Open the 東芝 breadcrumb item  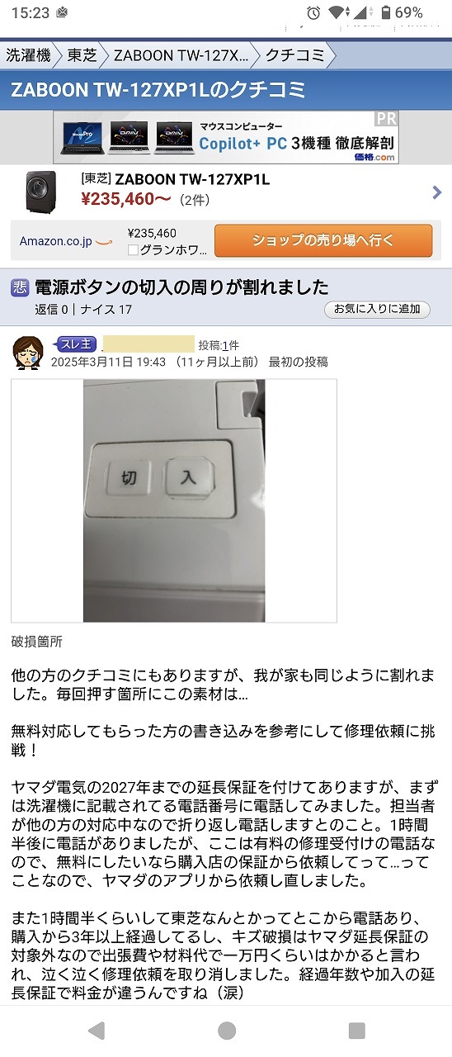pos(82,55)
